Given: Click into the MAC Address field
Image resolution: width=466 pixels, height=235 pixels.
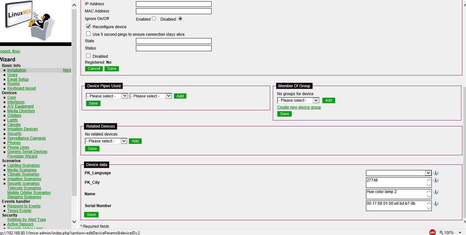Looking at the screenshot, I should click(174, 11).
